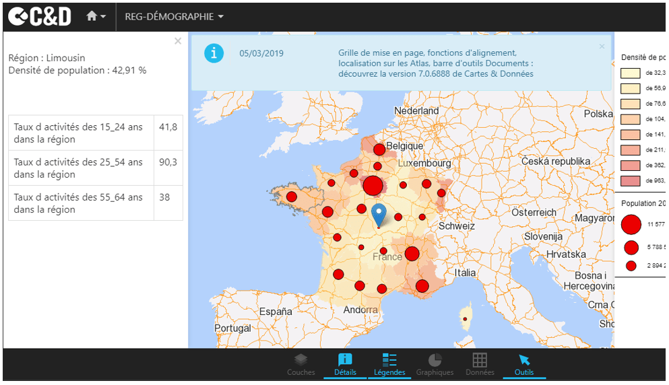Click the darkest red density swatch 'de 963'
Viewport: 669px width, 385px height.
(x=631, y=180)
